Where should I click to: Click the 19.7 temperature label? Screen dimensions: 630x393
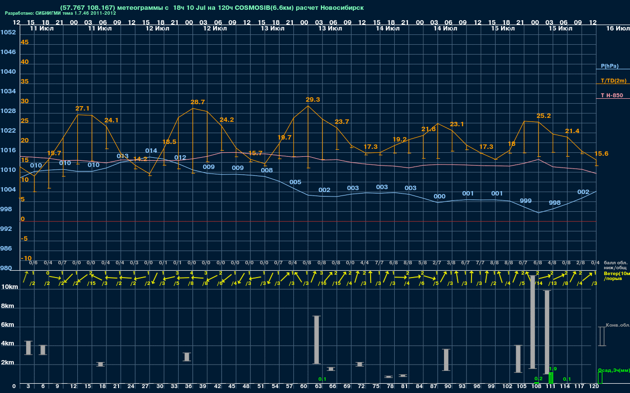coord(284,138)
